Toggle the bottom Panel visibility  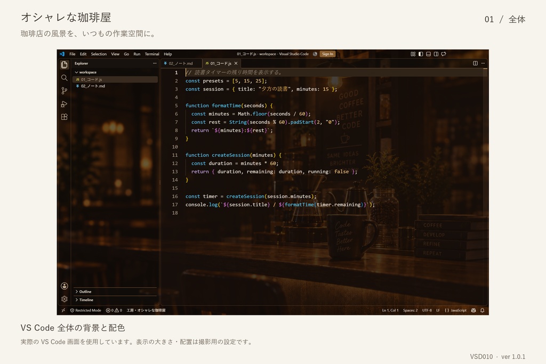pyautogui.click(x=428, y=54)
